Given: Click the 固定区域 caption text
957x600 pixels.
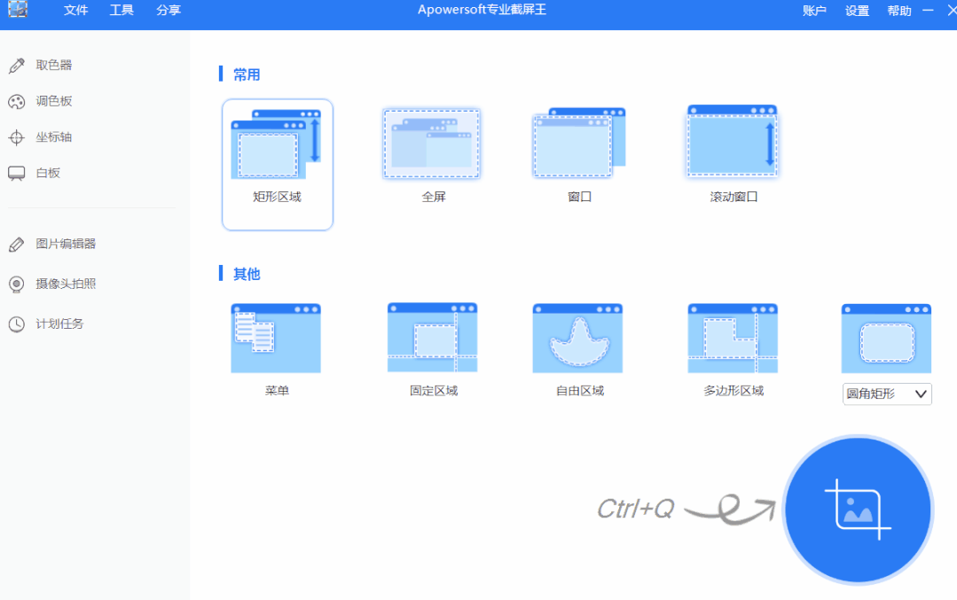Looking at the screenshot, I should tap(434, 391).
